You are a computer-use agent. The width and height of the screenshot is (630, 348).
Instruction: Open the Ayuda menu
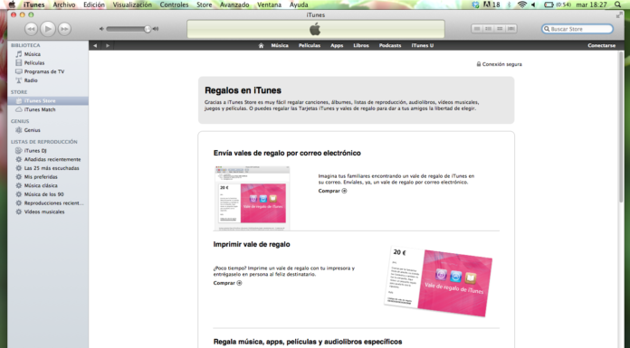pos(299,5)
